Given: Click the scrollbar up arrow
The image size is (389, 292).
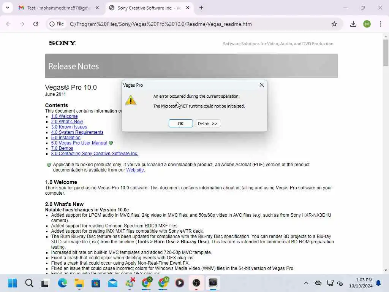Looking at the screenshot, I should [386, 36].
